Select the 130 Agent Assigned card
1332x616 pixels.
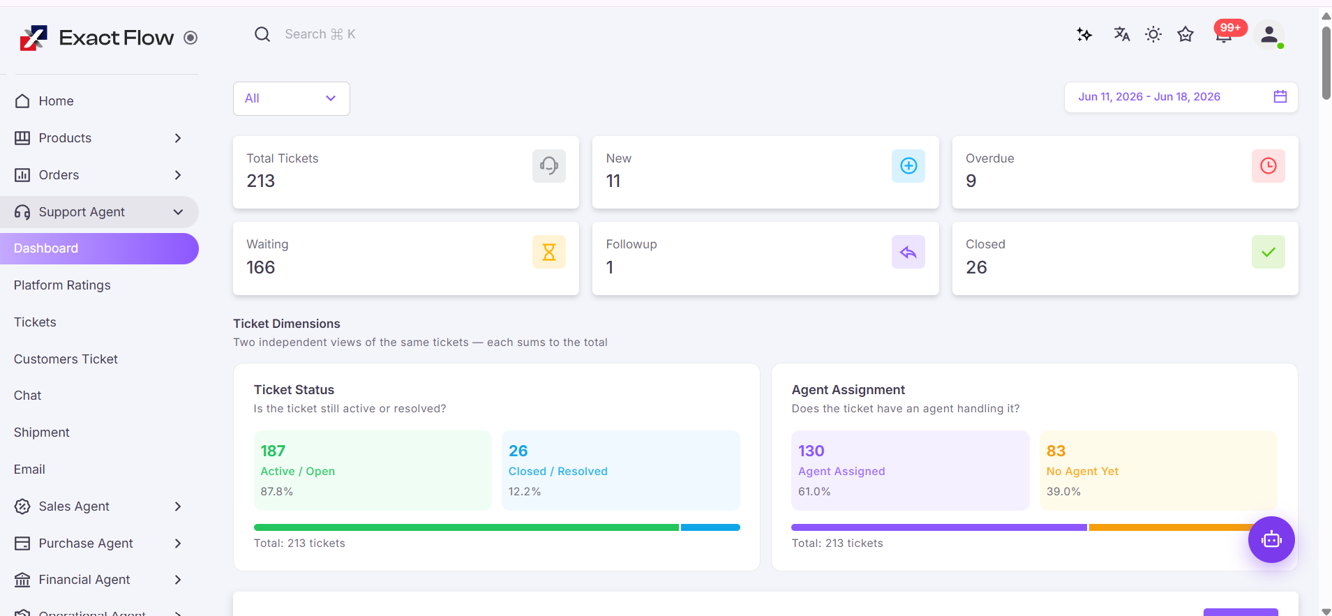[911, 470]
